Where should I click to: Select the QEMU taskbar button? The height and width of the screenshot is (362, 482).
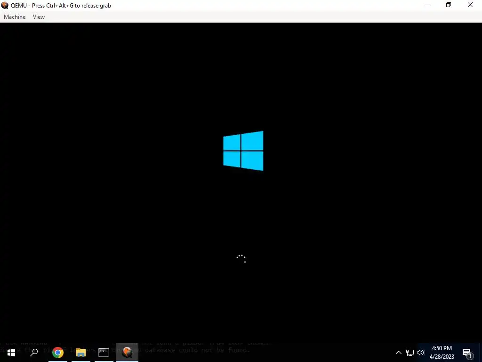tap(127, 353)
